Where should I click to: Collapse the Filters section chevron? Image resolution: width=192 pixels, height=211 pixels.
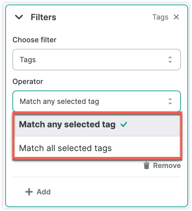pos(19,17)
